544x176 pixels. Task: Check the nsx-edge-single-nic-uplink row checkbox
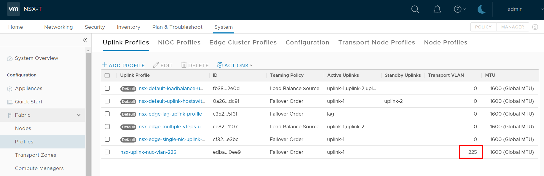[107, 139]
